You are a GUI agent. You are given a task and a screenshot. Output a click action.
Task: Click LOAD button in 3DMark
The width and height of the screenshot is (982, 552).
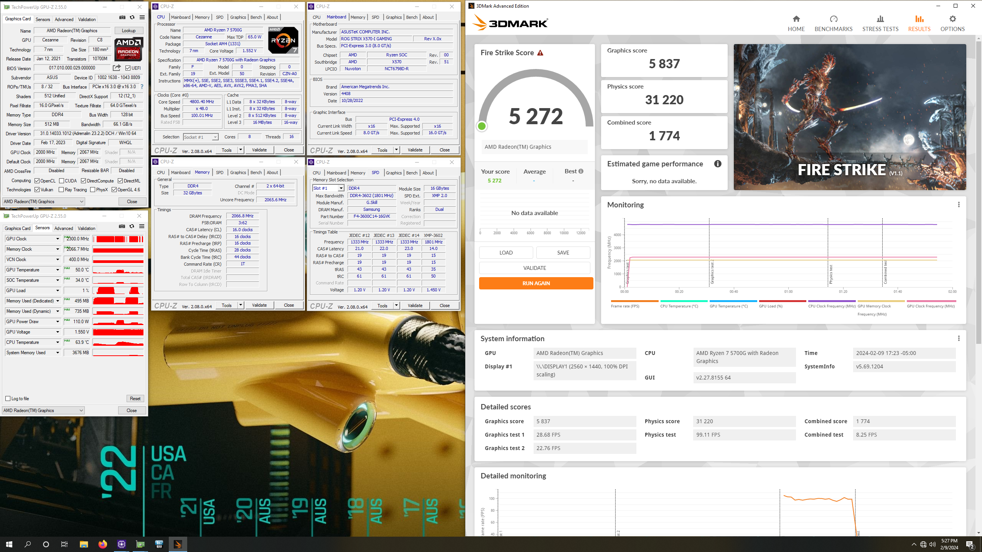coord(506,253)
